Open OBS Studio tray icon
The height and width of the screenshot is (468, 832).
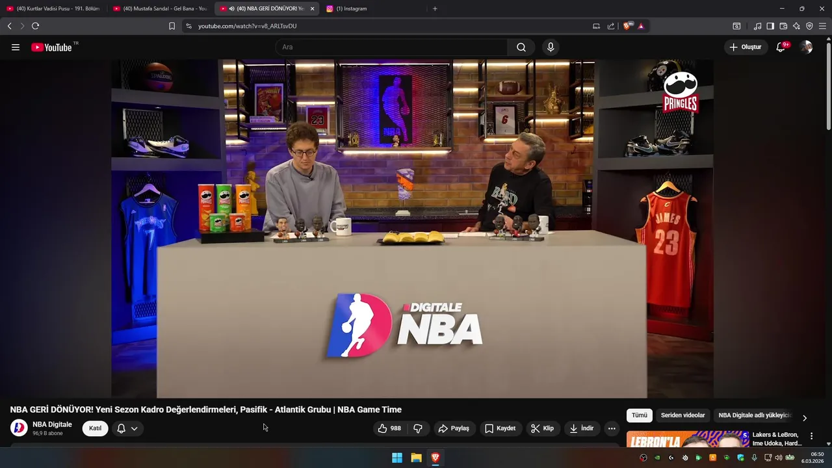click(643, 458)
